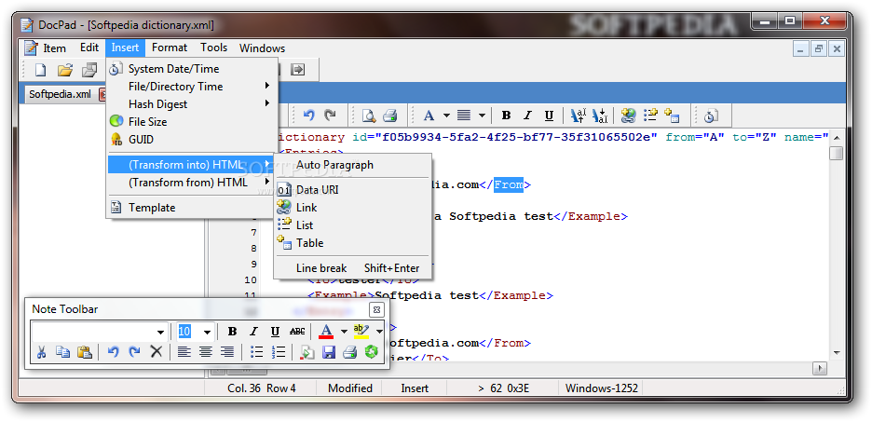
Task: Select GUID in the Insert menu
Action: (192, 140)
